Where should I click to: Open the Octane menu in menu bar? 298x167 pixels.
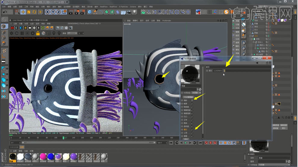[133, 6]
